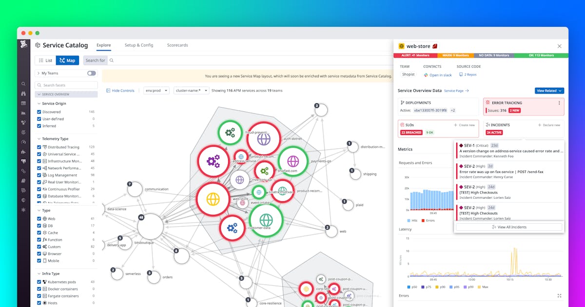Click the Datadog dog logo top-left
585x307 pixels.
pos(23,45)
